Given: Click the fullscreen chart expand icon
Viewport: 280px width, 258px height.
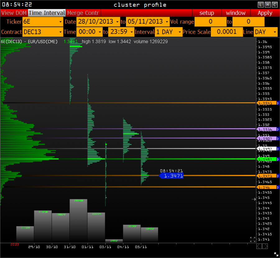Looking at the screenshot, I should pos(253,239).
